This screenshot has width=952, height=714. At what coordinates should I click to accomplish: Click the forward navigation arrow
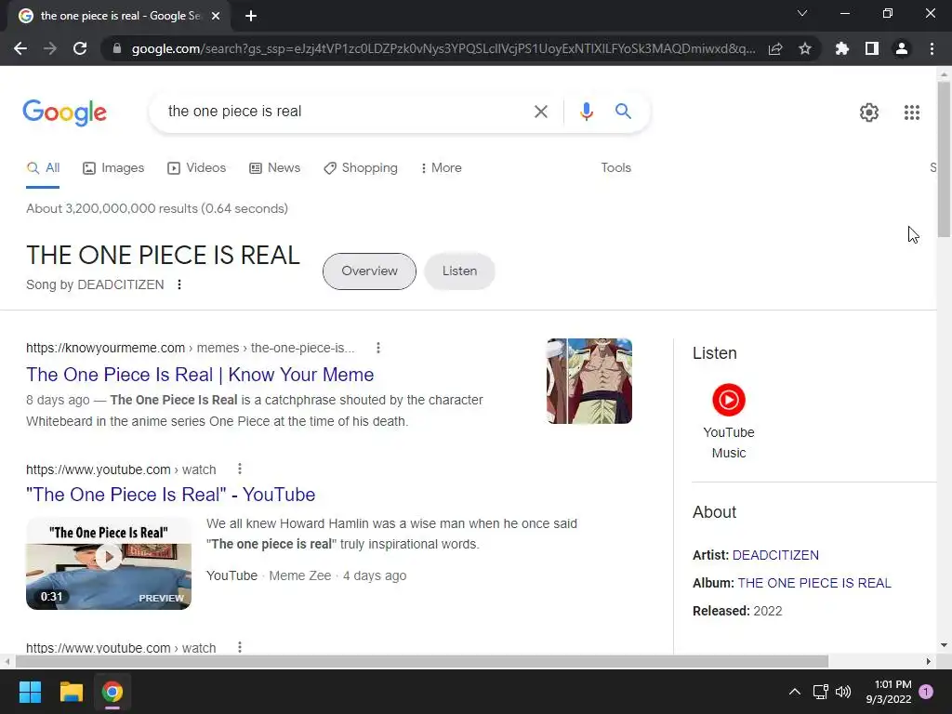[x=50, y=48]
